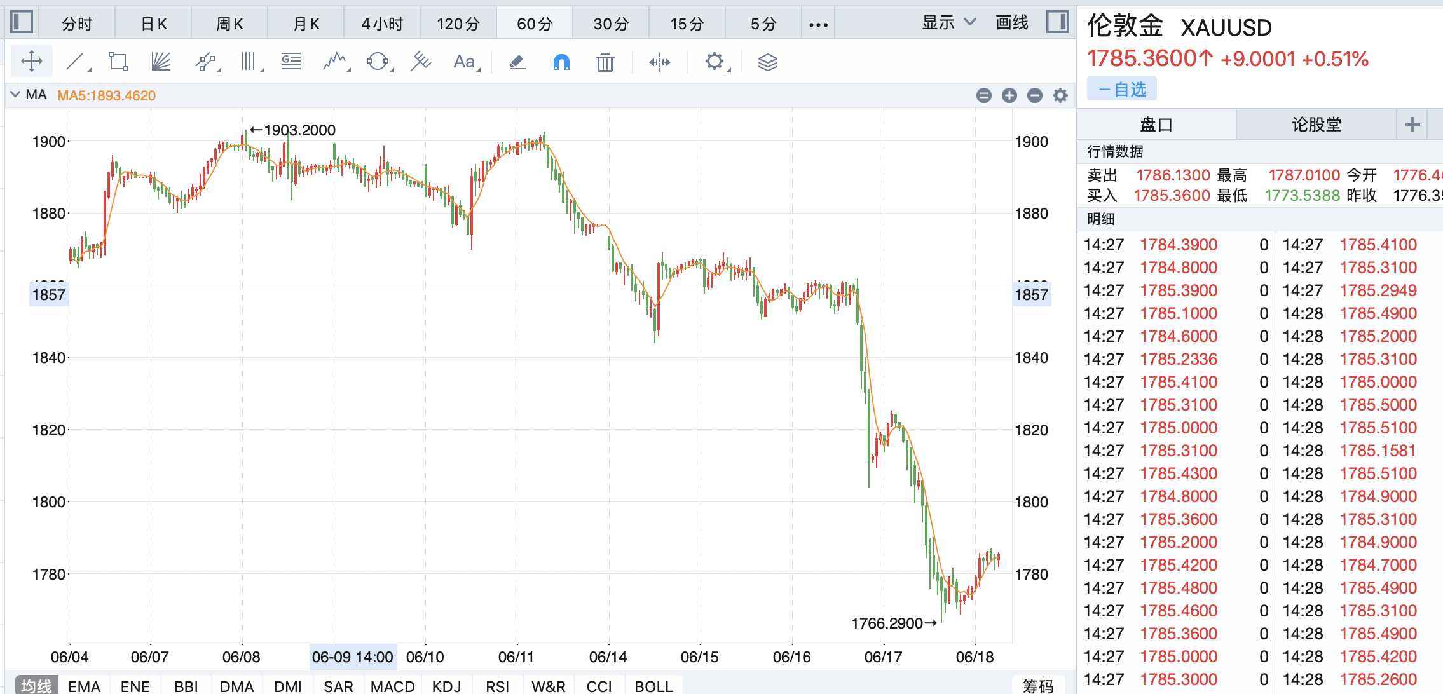Switch to the 30分 timeframe tab
The width and height of the screenshot is (1443, 694).
point(611,24)
